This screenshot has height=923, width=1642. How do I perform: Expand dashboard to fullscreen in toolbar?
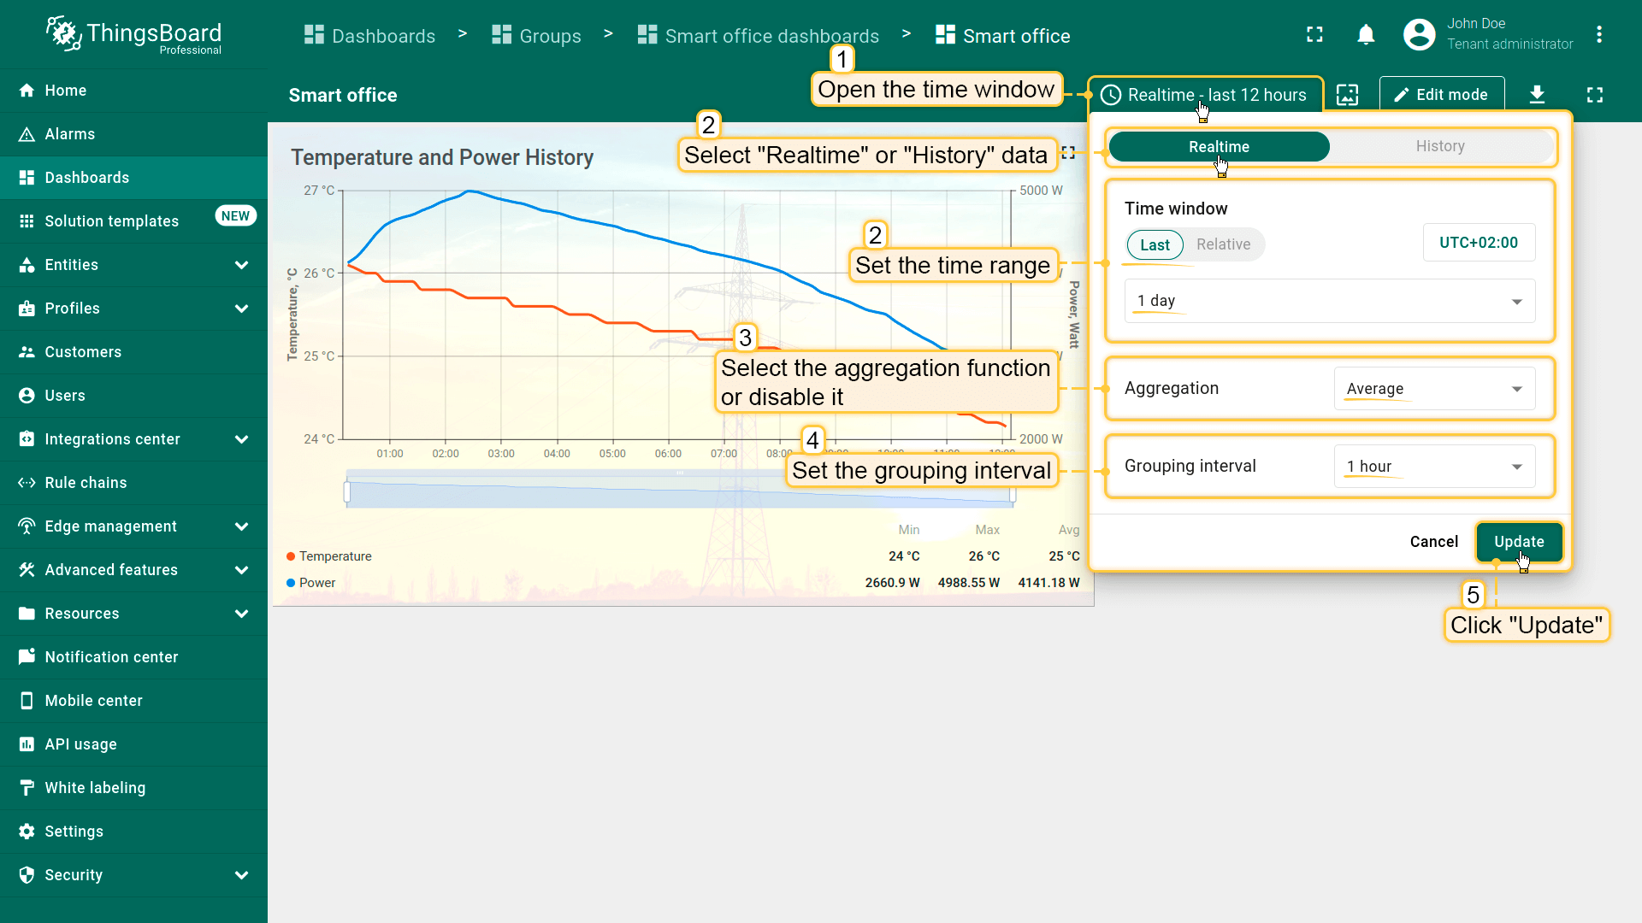pyautogui.click(x=1594, y=95)
